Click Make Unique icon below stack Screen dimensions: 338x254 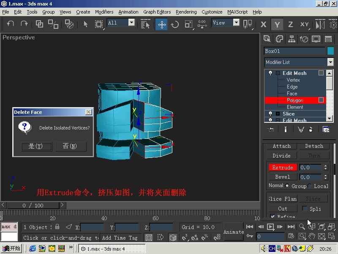300,129
